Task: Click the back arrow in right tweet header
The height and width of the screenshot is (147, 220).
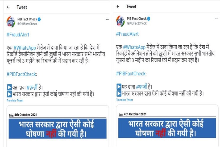Action: 118,6
